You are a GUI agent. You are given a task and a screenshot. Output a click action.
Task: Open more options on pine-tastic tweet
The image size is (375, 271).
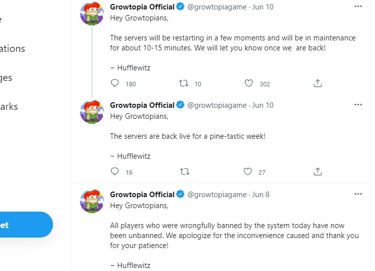coord(358,105)
